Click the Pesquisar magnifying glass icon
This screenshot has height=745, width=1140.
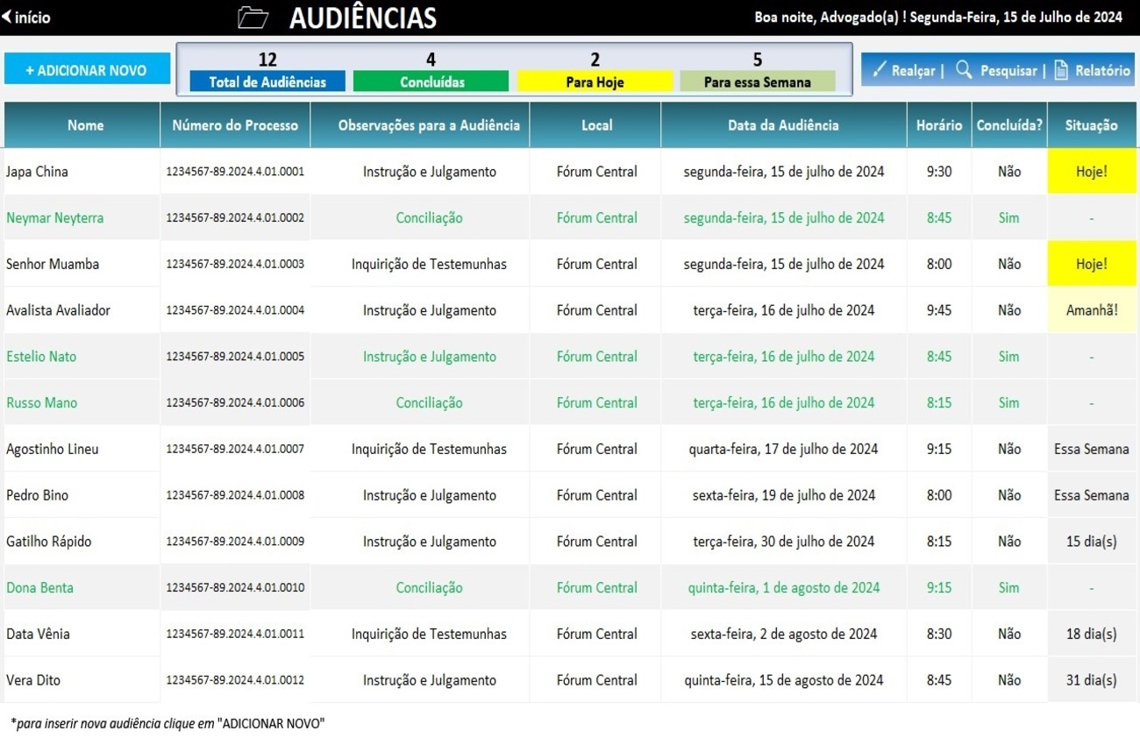point(964,70)
